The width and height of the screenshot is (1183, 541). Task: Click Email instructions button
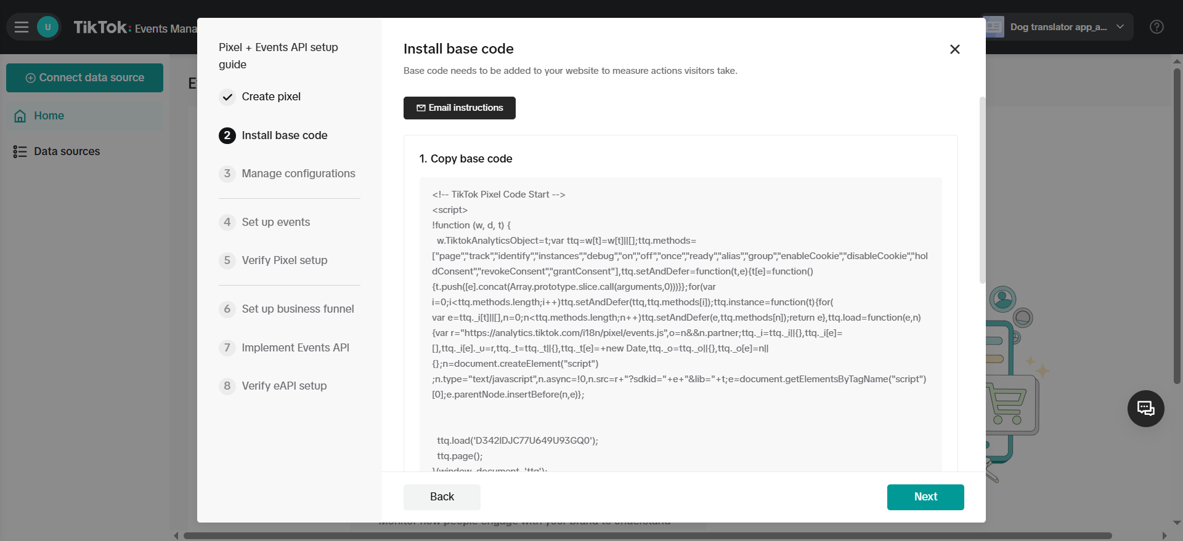[460, 108]
